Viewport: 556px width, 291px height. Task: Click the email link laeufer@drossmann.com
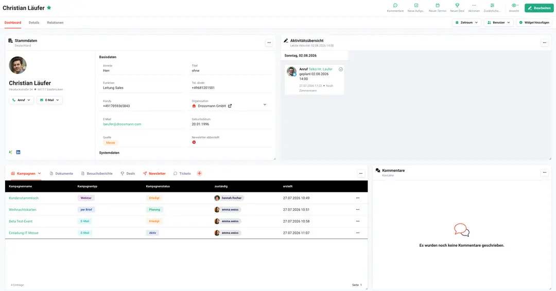click(122, 124)
